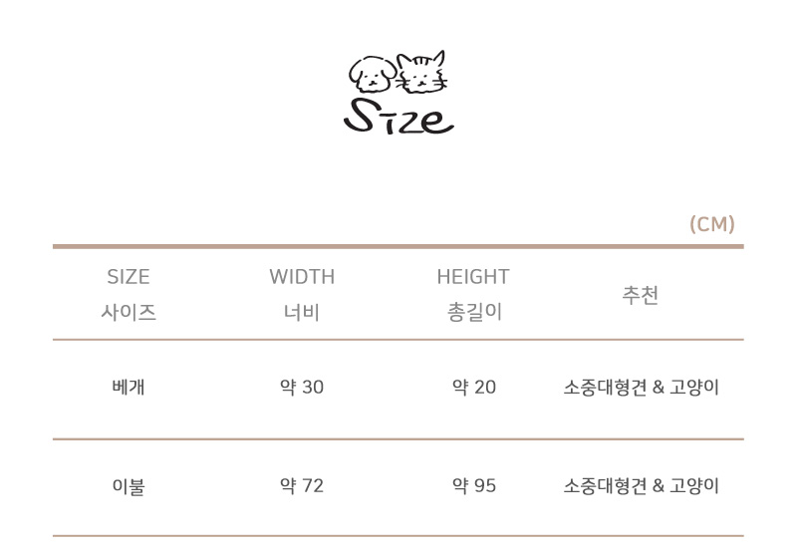The height and width of the screenshot is (550, 797).
Task: Click the 너비 subheader text
Action: (301, 312)
